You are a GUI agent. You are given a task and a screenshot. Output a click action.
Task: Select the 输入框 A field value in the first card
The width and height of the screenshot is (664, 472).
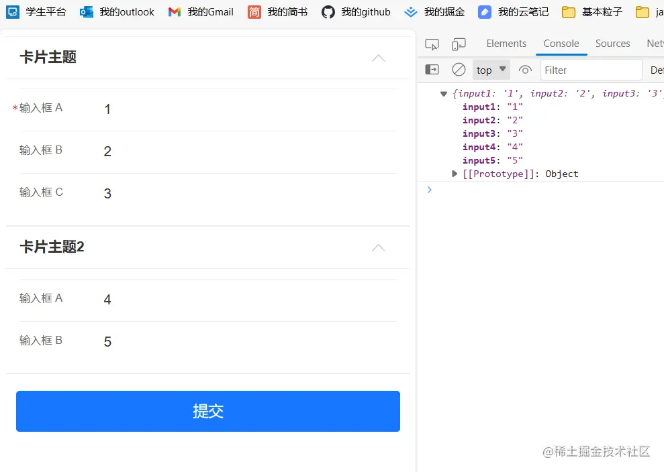pyautogui.click(x=168, y=109)
